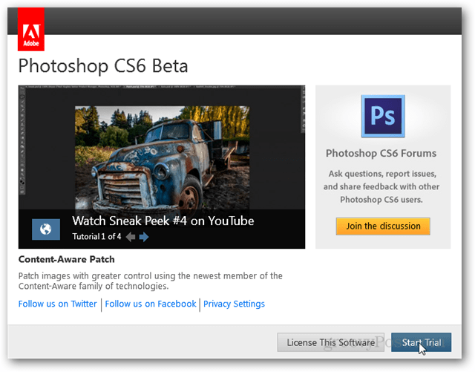Click the Adobe logo
The width and height of the screenshot is (475, 372).
click(x=30, y=29)
